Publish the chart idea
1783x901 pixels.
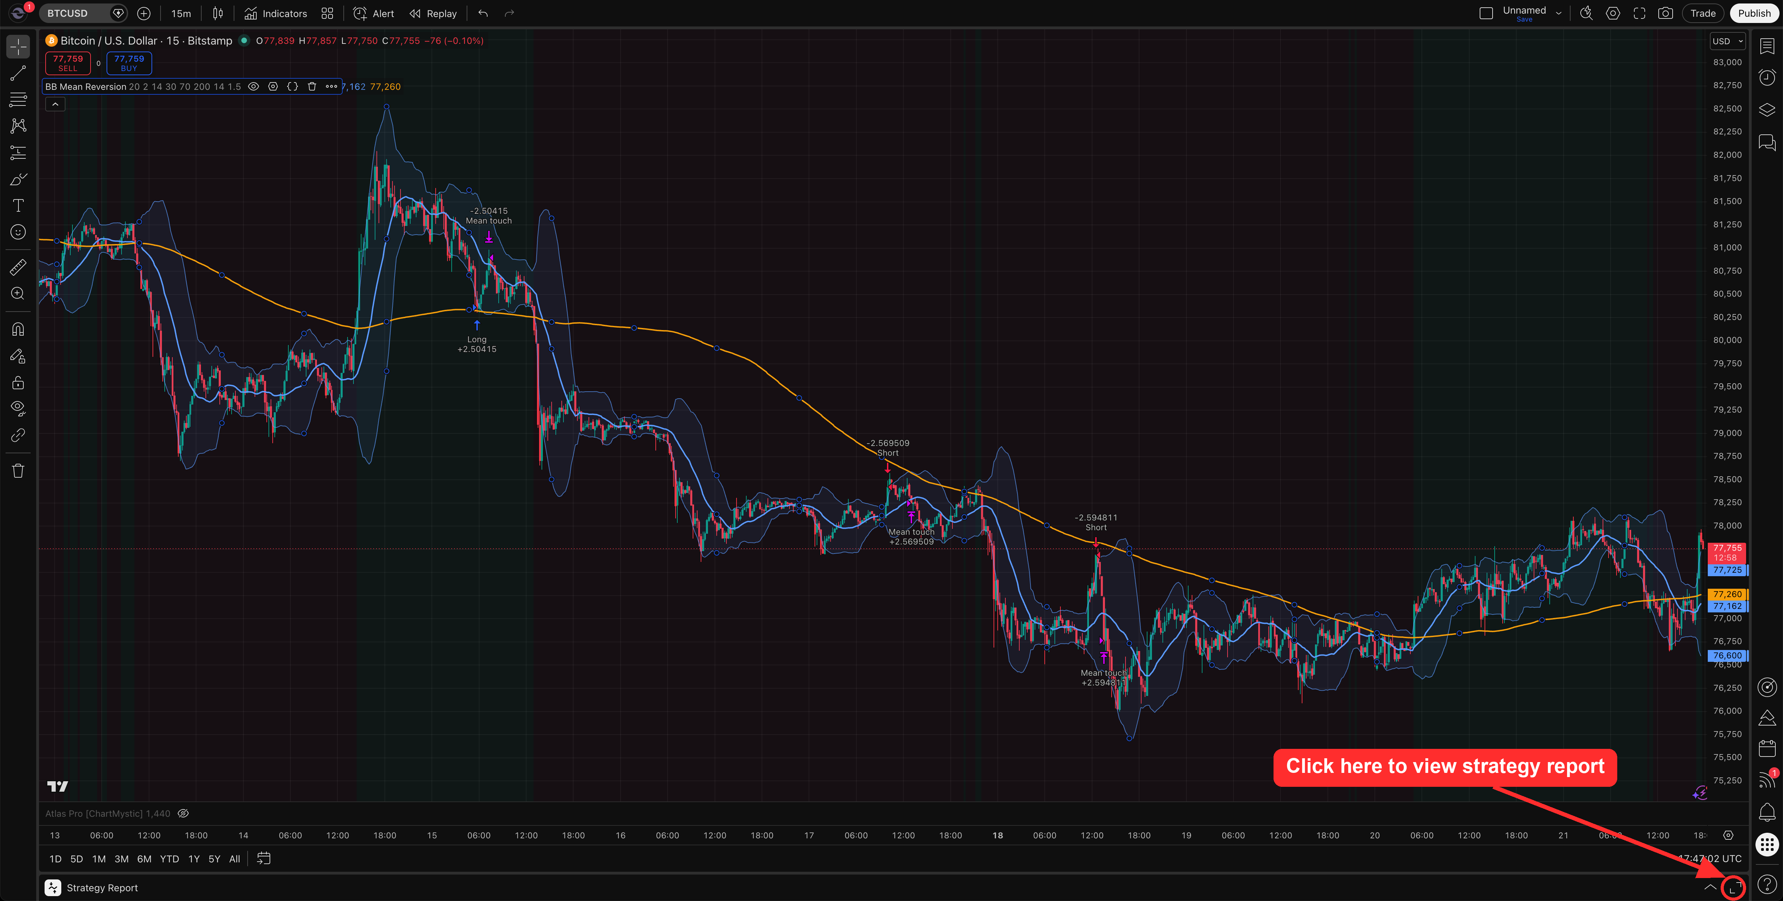coord(1754,13)
